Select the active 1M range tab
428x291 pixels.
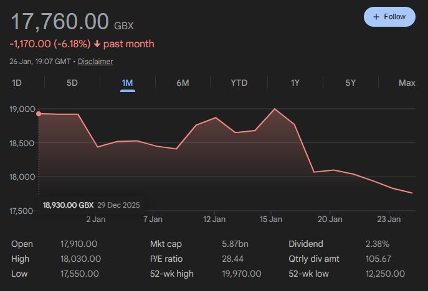pos(128,83)
